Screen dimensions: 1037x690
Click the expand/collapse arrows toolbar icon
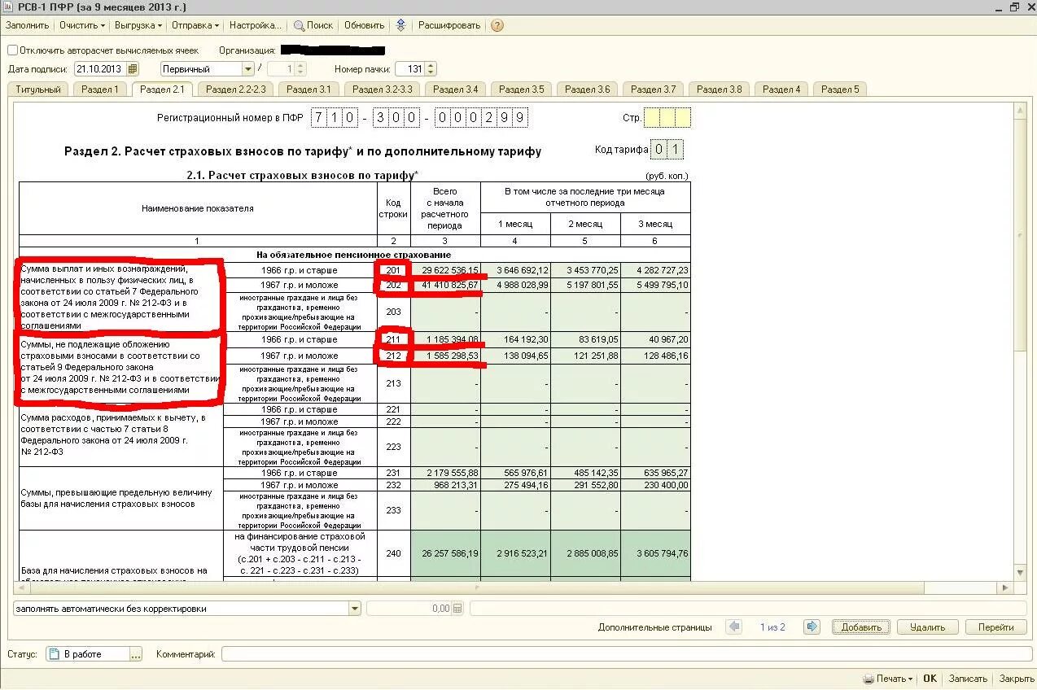pyautogui.click(x=400, y=25)
